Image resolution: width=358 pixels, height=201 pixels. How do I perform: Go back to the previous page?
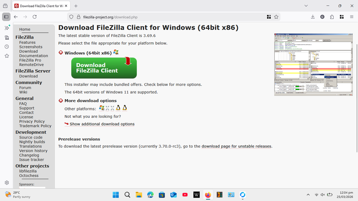pyautogui.click(x=16, y=17)
